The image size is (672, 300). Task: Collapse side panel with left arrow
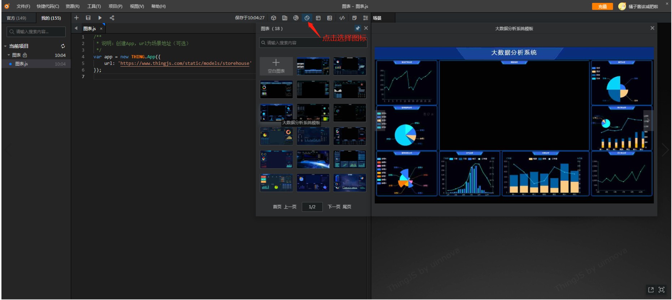point(76,28)
